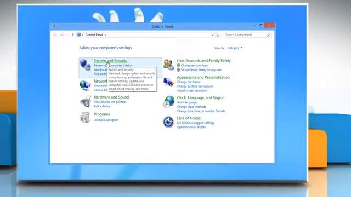The image size is (351, 197).
Task: Click Change date, time, or number formats
Action: pos(201,111)
